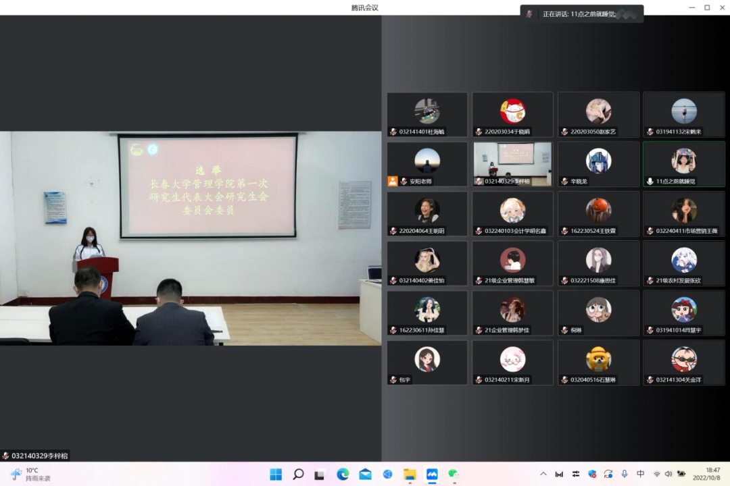Click the muted mic icon for 162230524

coord(564,231)
